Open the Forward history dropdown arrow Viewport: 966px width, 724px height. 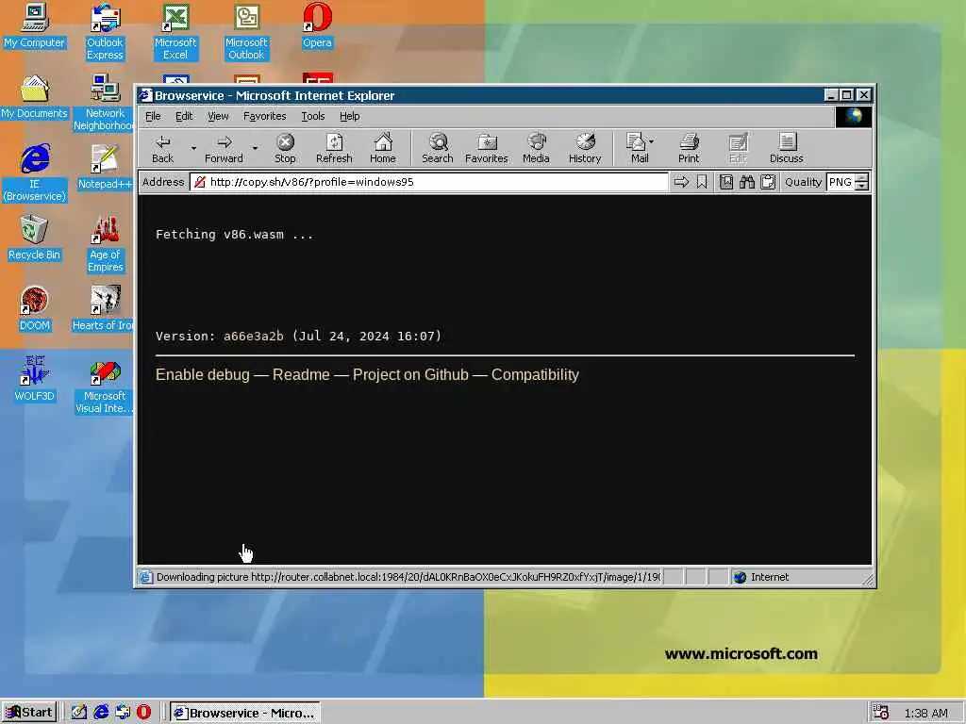[x=255, y=148]
